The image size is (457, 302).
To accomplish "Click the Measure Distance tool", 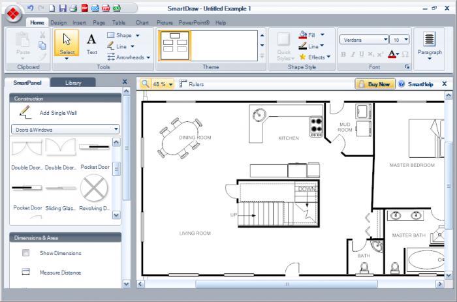I will click(x=60, y=272).
